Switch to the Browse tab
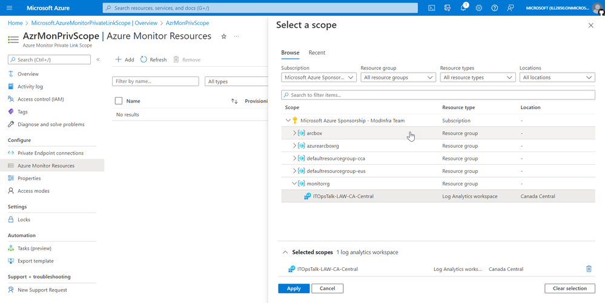Image resolution: width=605 pixels, height=303 pixels. tap(290, 53)
